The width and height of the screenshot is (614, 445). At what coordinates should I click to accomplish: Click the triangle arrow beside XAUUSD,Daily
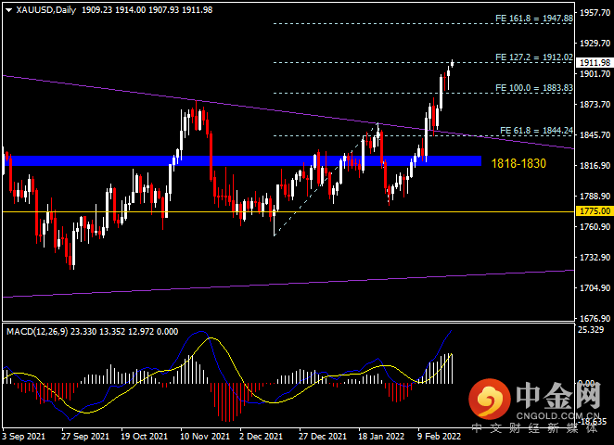(8, 10)
